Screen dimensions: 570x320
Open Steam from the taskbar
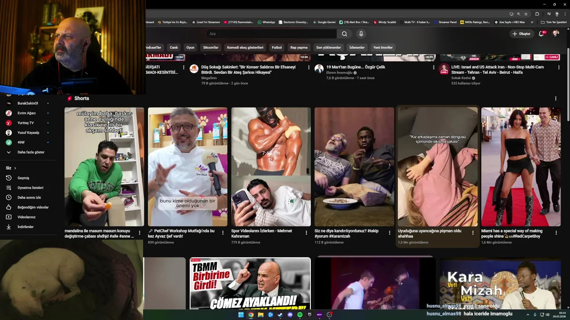(280, 315)
